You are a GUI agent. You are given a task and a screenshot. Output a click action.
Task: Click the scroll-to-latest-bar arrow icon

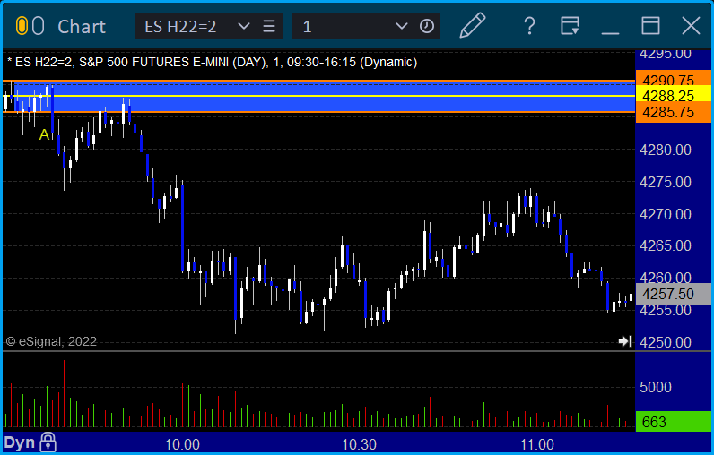(625, 341)
